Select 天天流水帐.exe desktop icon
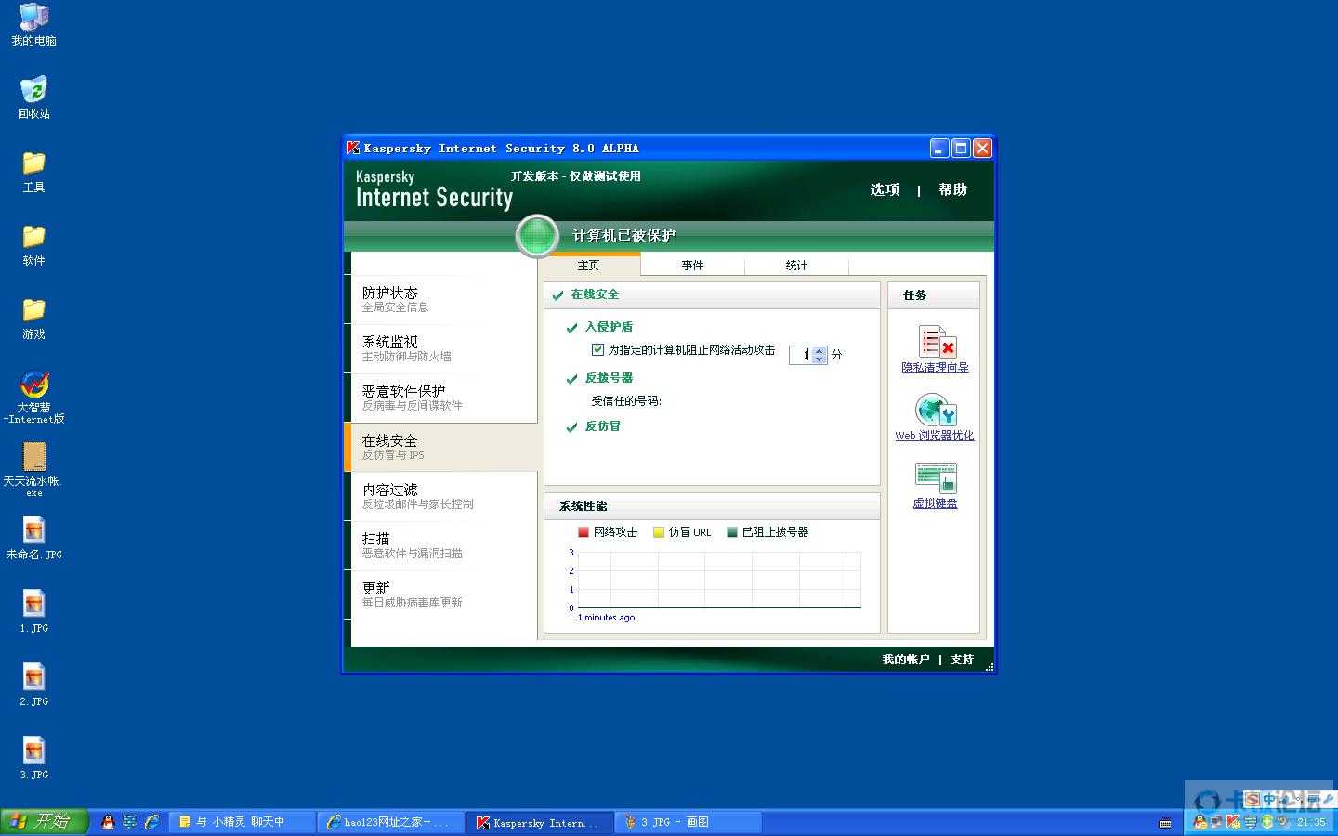Image resolution: width=1338 pixels, height=836 pixels. coord(33,470)
